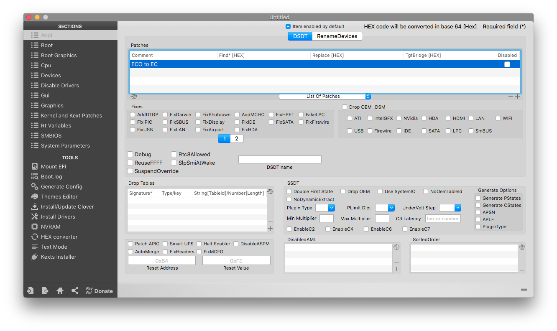Open the UnderVolt Step dropdown
Viewport: 557px width, 331px height.
(x=450, y=208)
